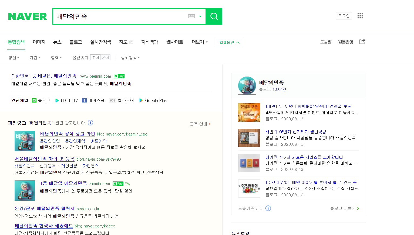The width and height of the screenshot is (414, 235).
Task: Open 안양/군포 배달의민족 협력사 link
Action: pyautogui.click(x=45, y=208)
